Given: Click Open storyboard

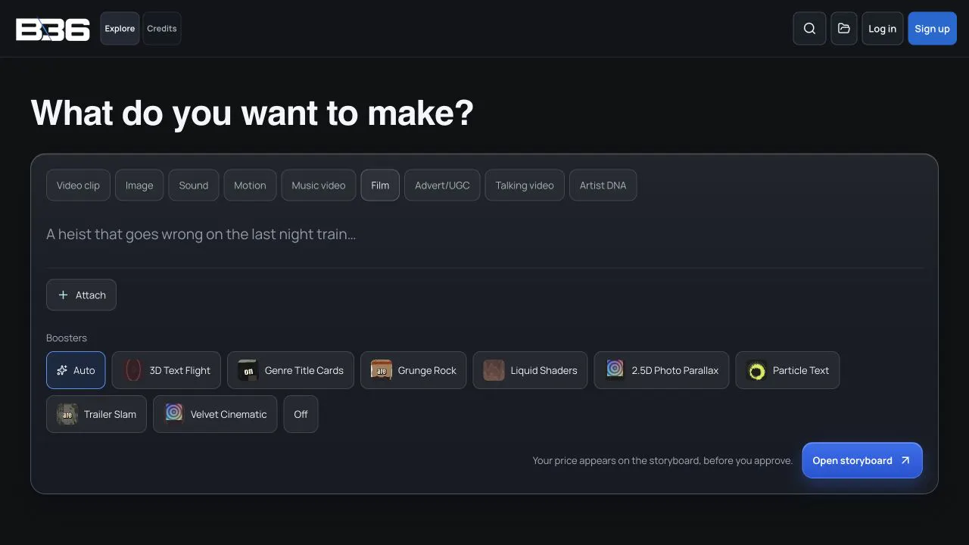Looking at the screenshot, I should click(862, 460).
